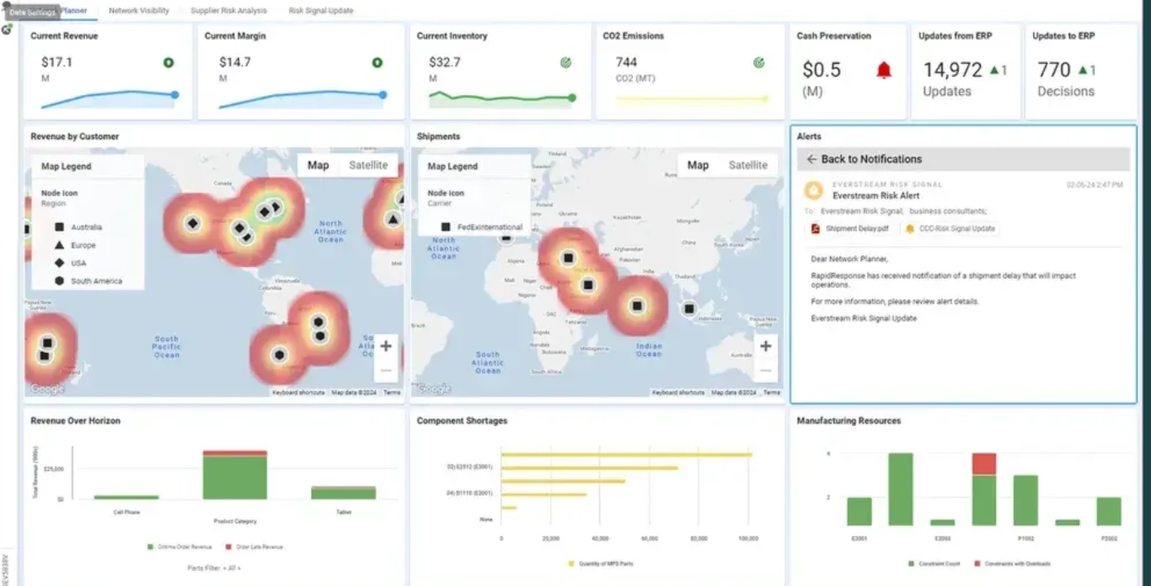The height and width of the screenshot is (586, 1151).
Task: Click the red bell in Cash Preservation
Action: (883, 71)
